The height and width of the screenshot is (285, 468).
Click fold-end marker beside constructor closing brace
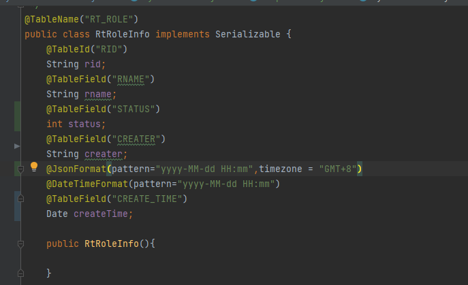click(20, 273)
